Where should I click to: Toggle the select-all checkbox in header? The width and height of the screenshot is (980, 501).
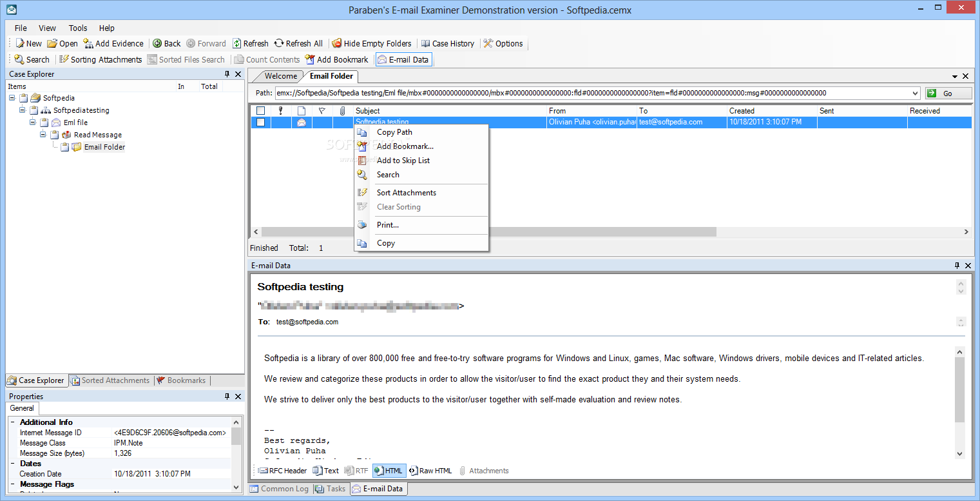point(260,111)
